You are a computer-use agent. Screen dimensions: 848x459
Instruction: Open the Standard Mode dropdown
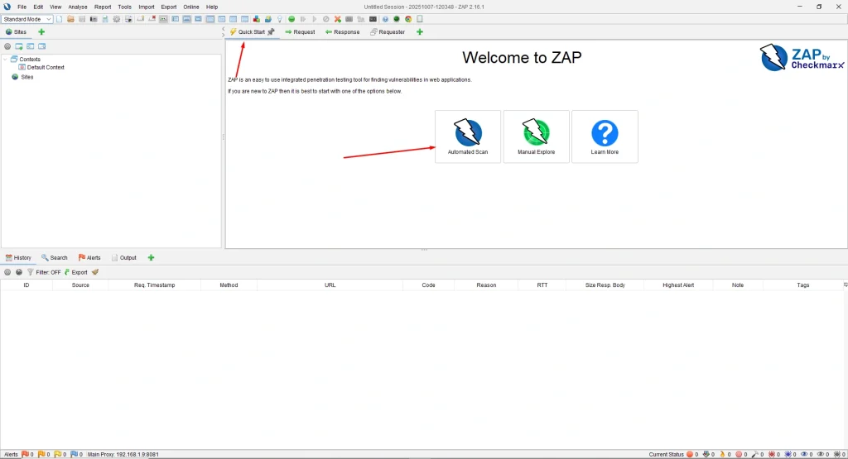click(27, 19)
